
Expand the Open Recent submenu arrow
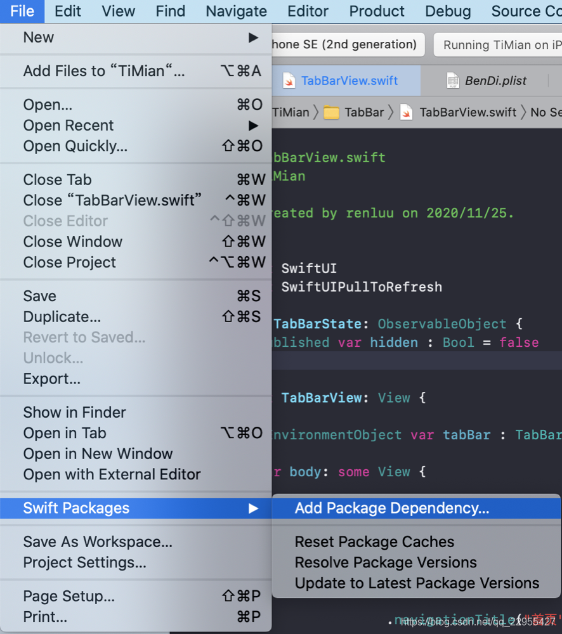coord(253,126)
